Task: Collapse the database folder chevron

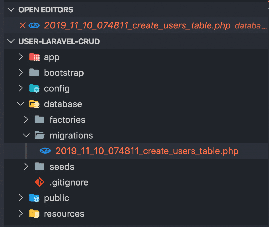Action: point(20,104)
